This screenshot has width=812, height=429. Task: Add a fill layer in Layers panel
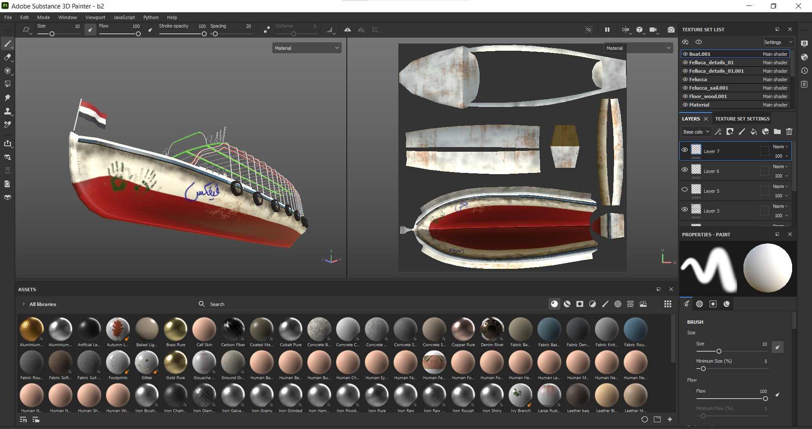pyautogui.click(x=754, y=131)
